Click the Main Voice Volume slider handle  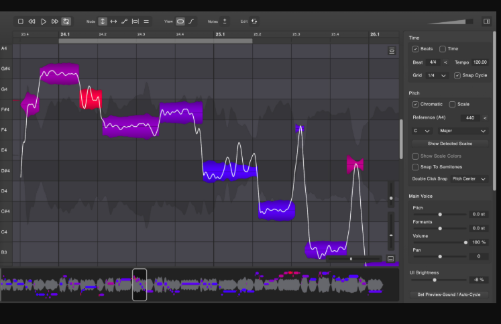(x=465, y=242)
